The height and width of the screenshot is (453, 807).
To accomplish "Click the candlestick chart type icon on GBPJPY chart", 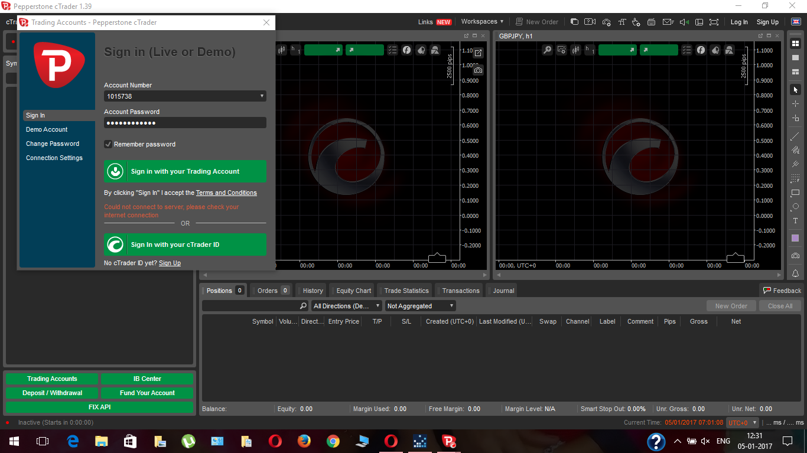I will coord(576,50).
